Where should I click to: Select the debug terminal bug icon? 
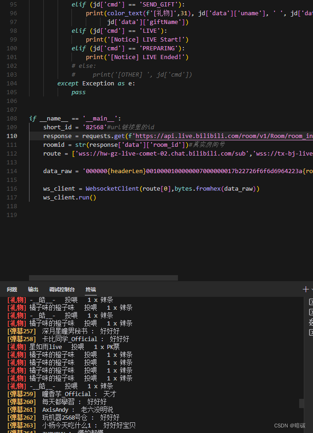tap(311, 322)
